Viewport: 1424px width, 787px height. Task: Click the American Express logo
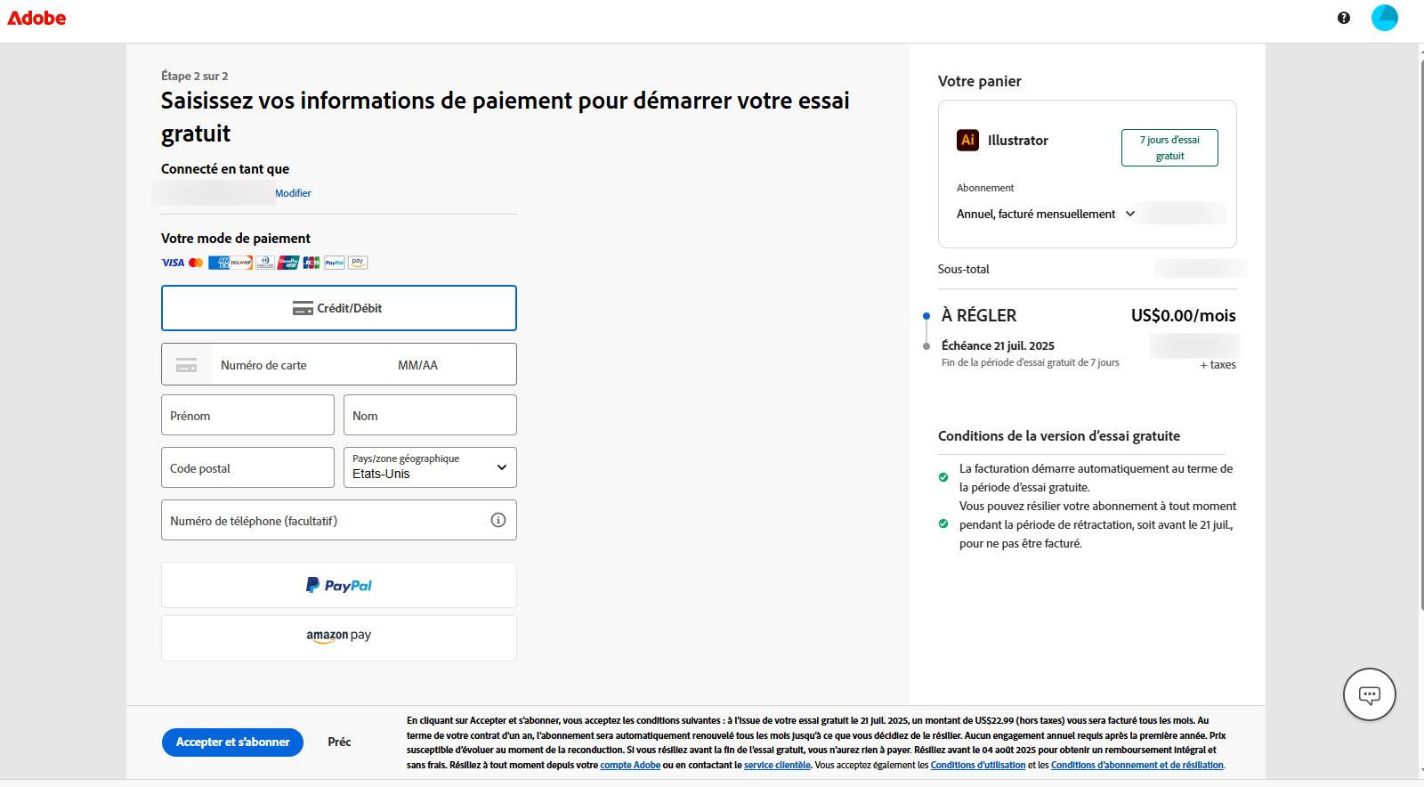(x=218, y=263)
